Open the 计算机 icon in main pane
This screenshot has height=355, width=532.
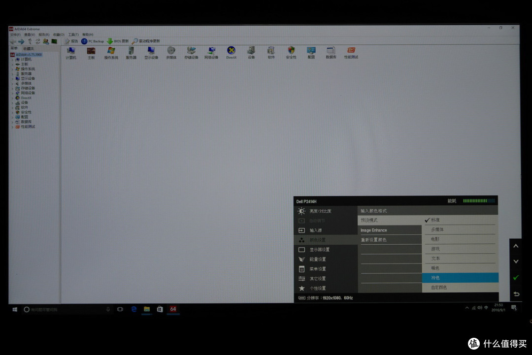(71, 53)
